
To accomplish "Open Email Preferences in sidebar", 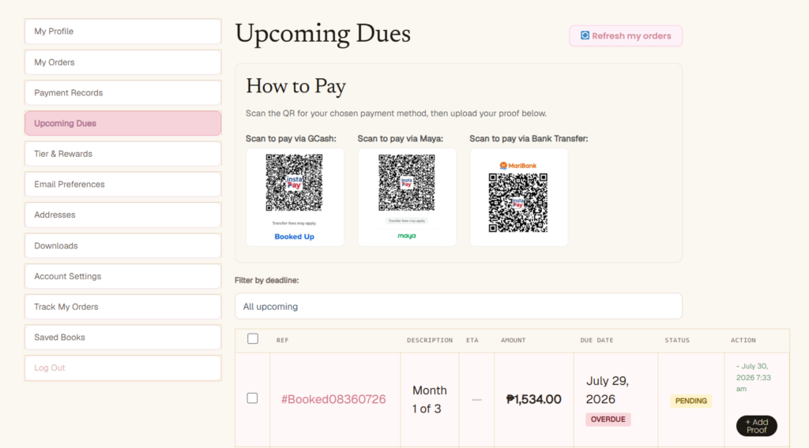I will coord(122,185).
